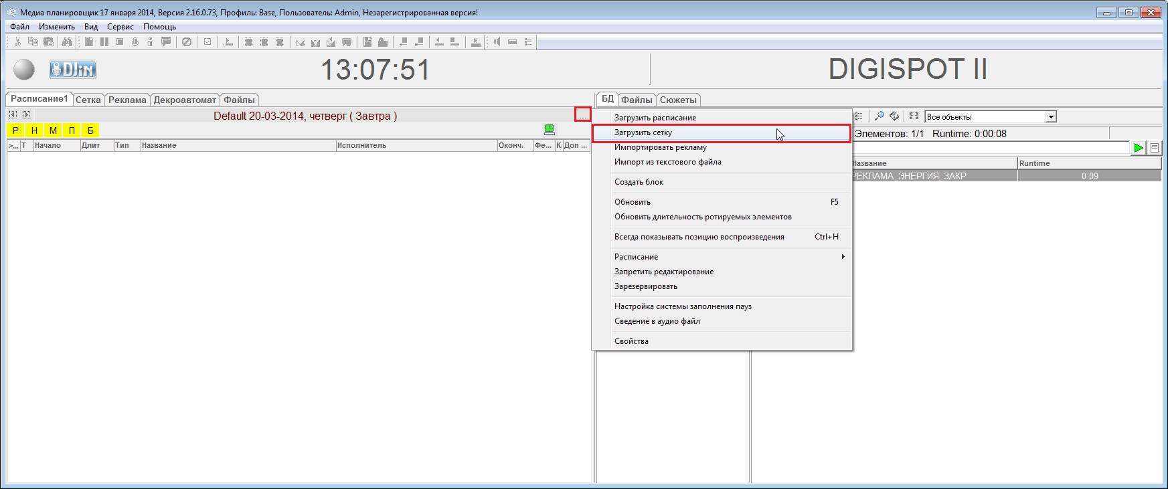
Task: Click the magnifier search icon in database panel
Action: pos(880,116)
